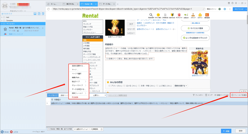Screen dimensions: 248x134
Task: Click the フィールドを追加 button
Action: (239, 95)
